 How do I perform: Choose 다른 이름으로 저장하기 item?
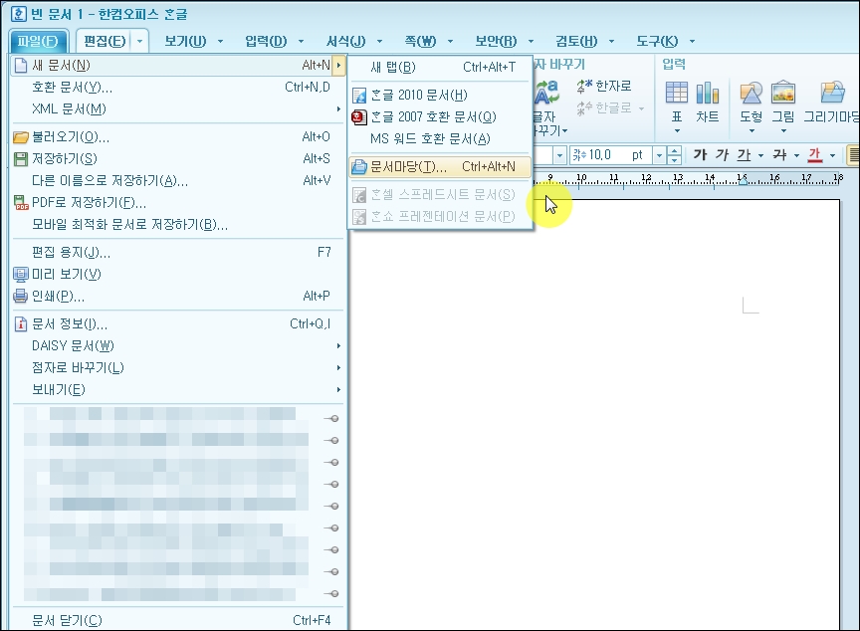[x=178, y=181]
